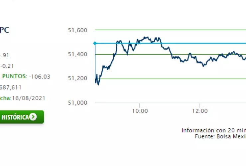
Task: Select the -106.03 points value
Action: point(40,77)
